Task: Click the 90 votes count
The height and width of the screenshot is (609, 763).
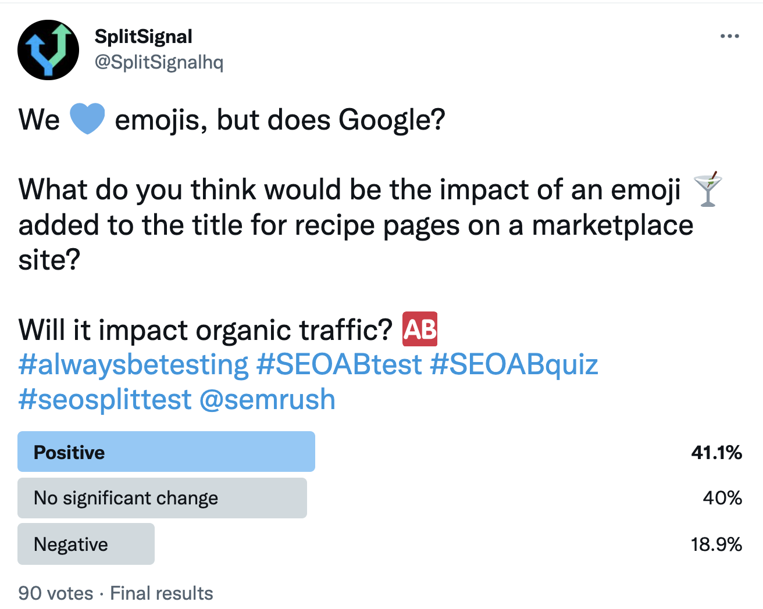Action: tap(56, 593)
